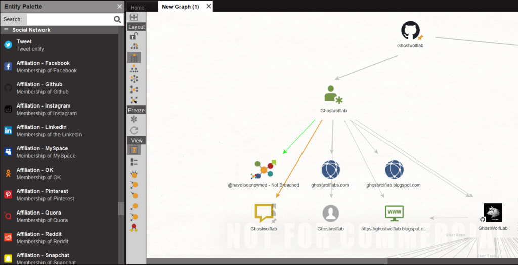Click the refresh layout circular arrow
The width and height of the screenshot is (518, 265).
point(134,130)
